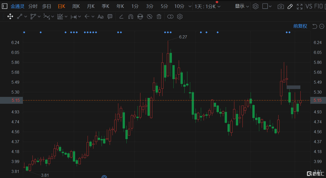Toggle the 前复权 price adjustment mode

pyautogui.click(x=300, y=26)
